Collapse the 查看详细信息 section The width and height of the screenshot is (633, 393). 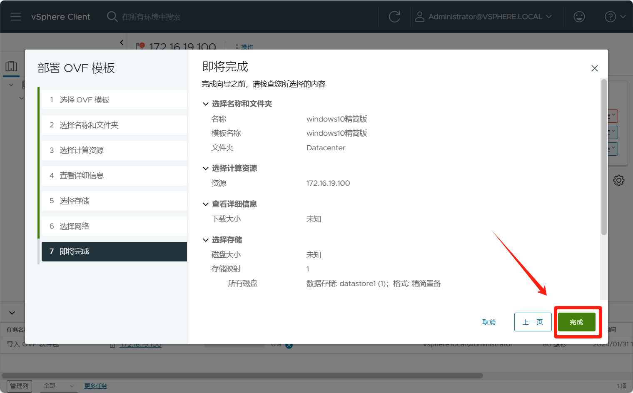pos(206,204)
